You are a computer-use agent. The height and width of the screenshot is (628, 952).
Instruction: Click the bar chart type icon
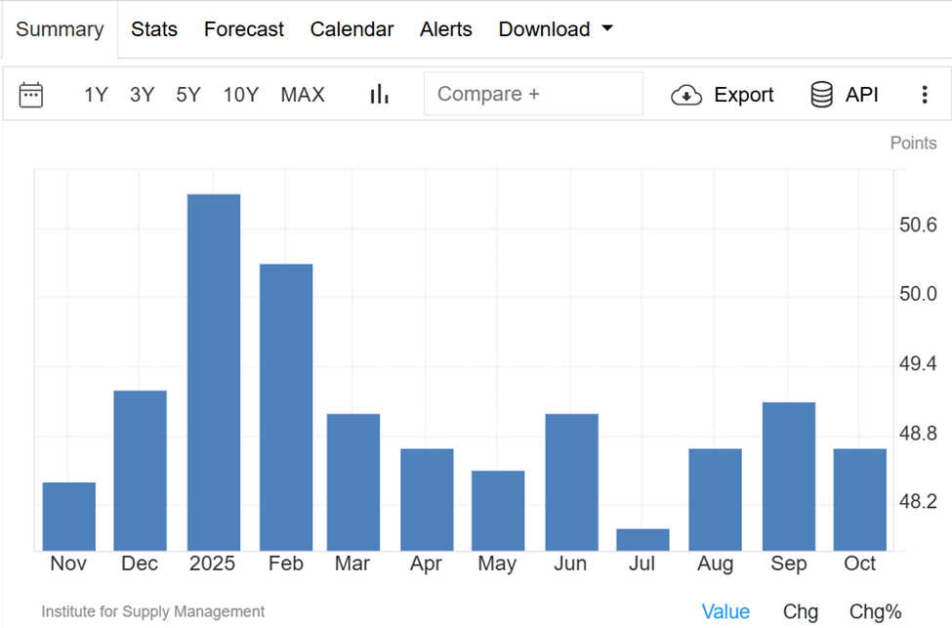(x=379, y=94)
